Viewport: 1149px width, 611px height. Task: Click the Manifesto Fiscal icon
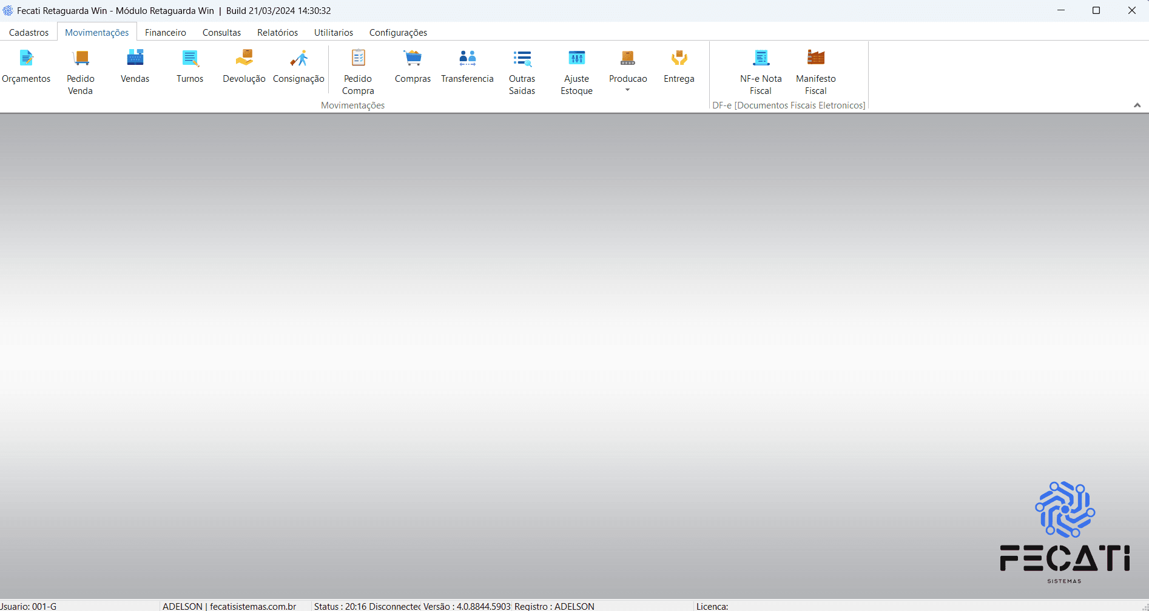click(815, 59)
